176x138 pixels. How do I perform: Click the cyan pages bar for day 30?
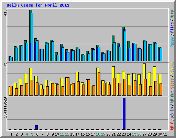coord(161,54)
